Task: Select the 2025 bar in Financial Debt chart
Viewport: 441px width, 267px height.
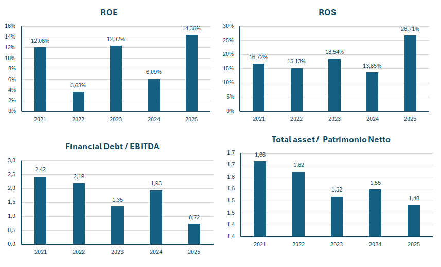Action: click(194, 234)
